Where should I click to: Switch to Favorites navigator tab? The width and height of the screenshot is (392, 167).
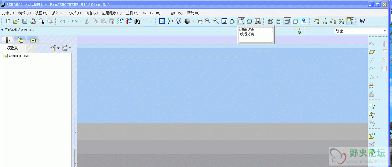pyautogui.click(x=33, y=40)
